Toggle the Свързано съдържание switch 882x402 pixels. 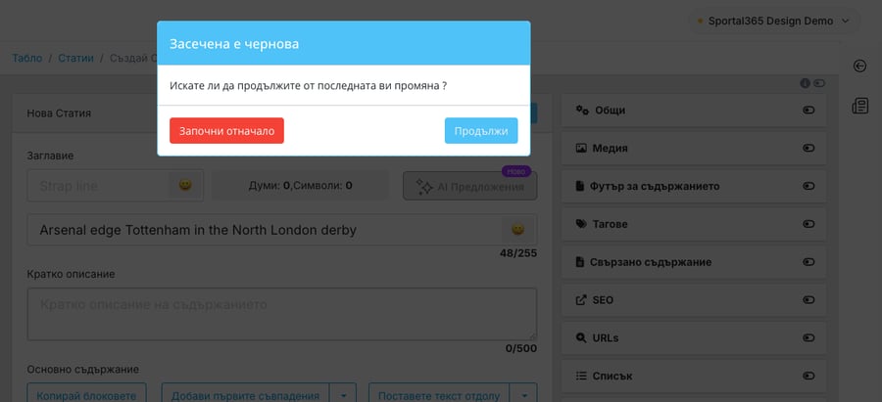[808, 262]
